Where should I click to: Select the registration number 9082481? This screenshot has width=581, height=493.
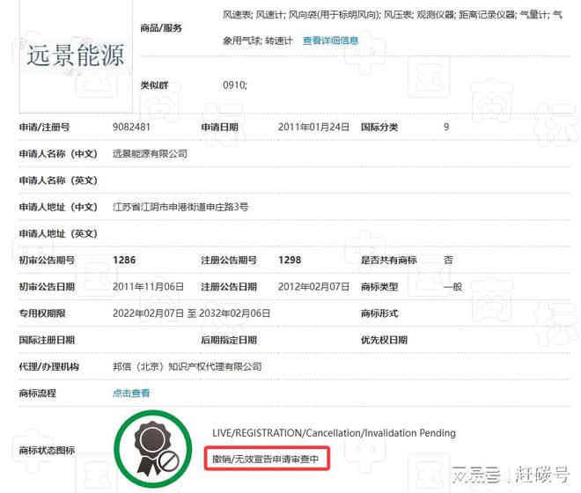[131, 127]
